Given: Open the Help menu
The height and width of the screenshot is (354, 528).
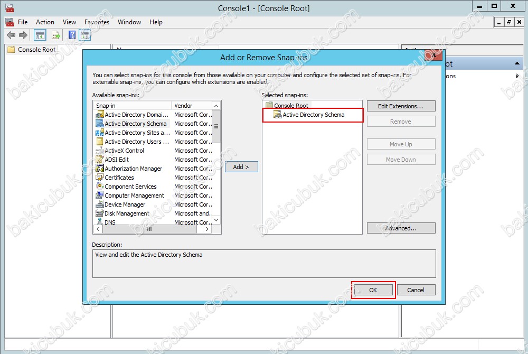Looking at the screenshot, I should (x=156, y=22).
